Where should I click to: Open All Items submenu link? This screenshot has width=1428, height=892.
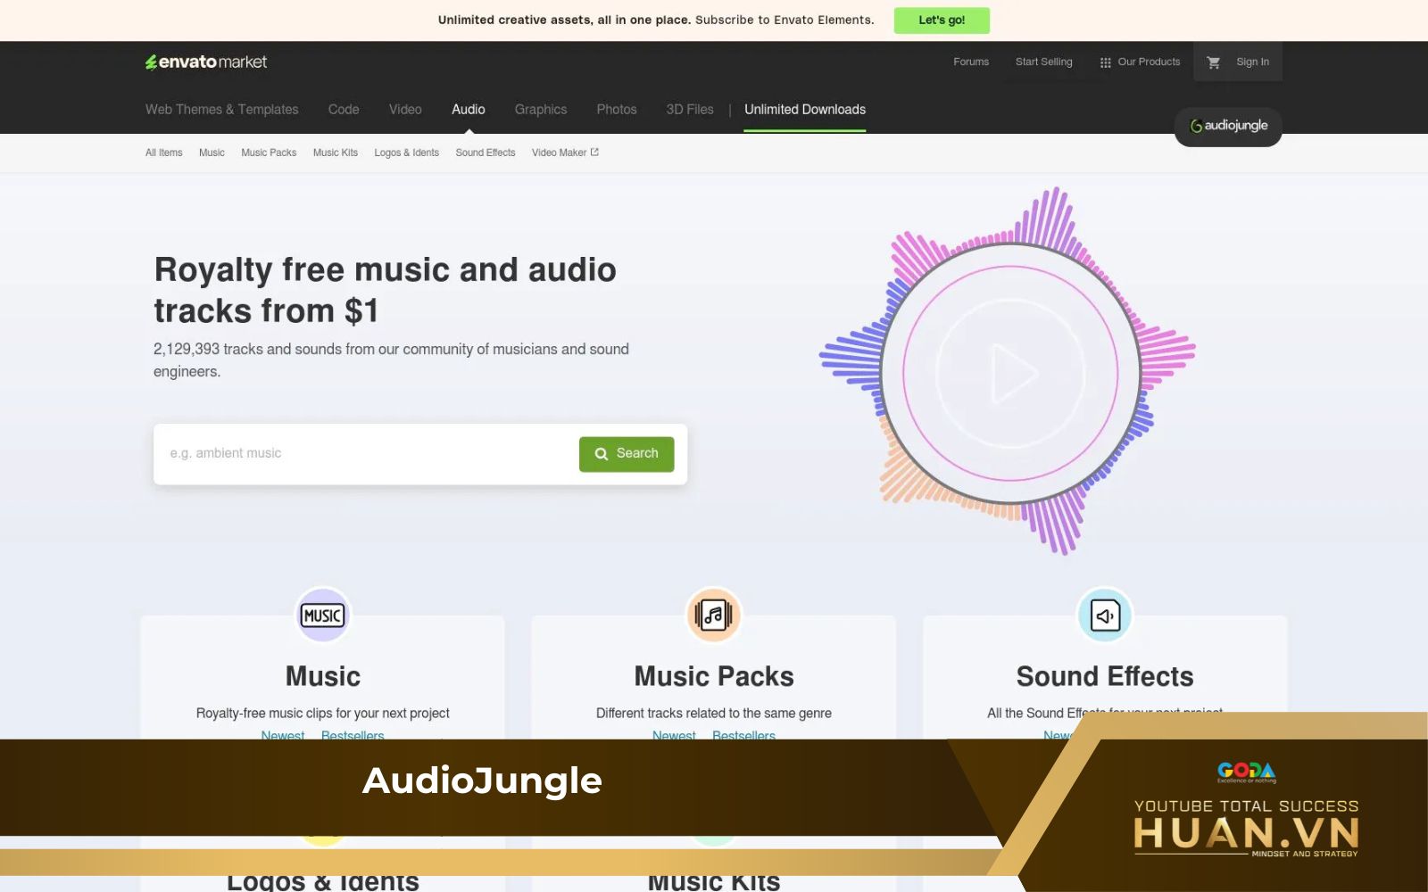coord(164,153)
